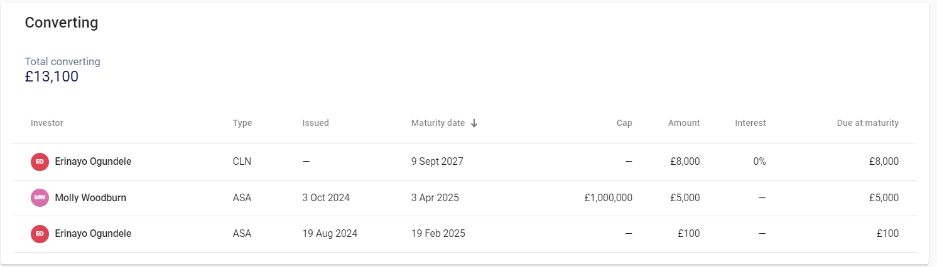Sort by the Type column header
Image resolution: width=937 pixels, height=267 pixels.
coord(242,123)
